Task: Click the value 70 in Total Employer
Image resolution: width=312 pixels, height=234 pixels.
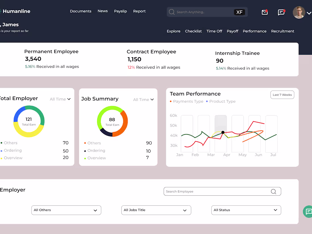Action: pyautogui.click(x=66, y=143)
